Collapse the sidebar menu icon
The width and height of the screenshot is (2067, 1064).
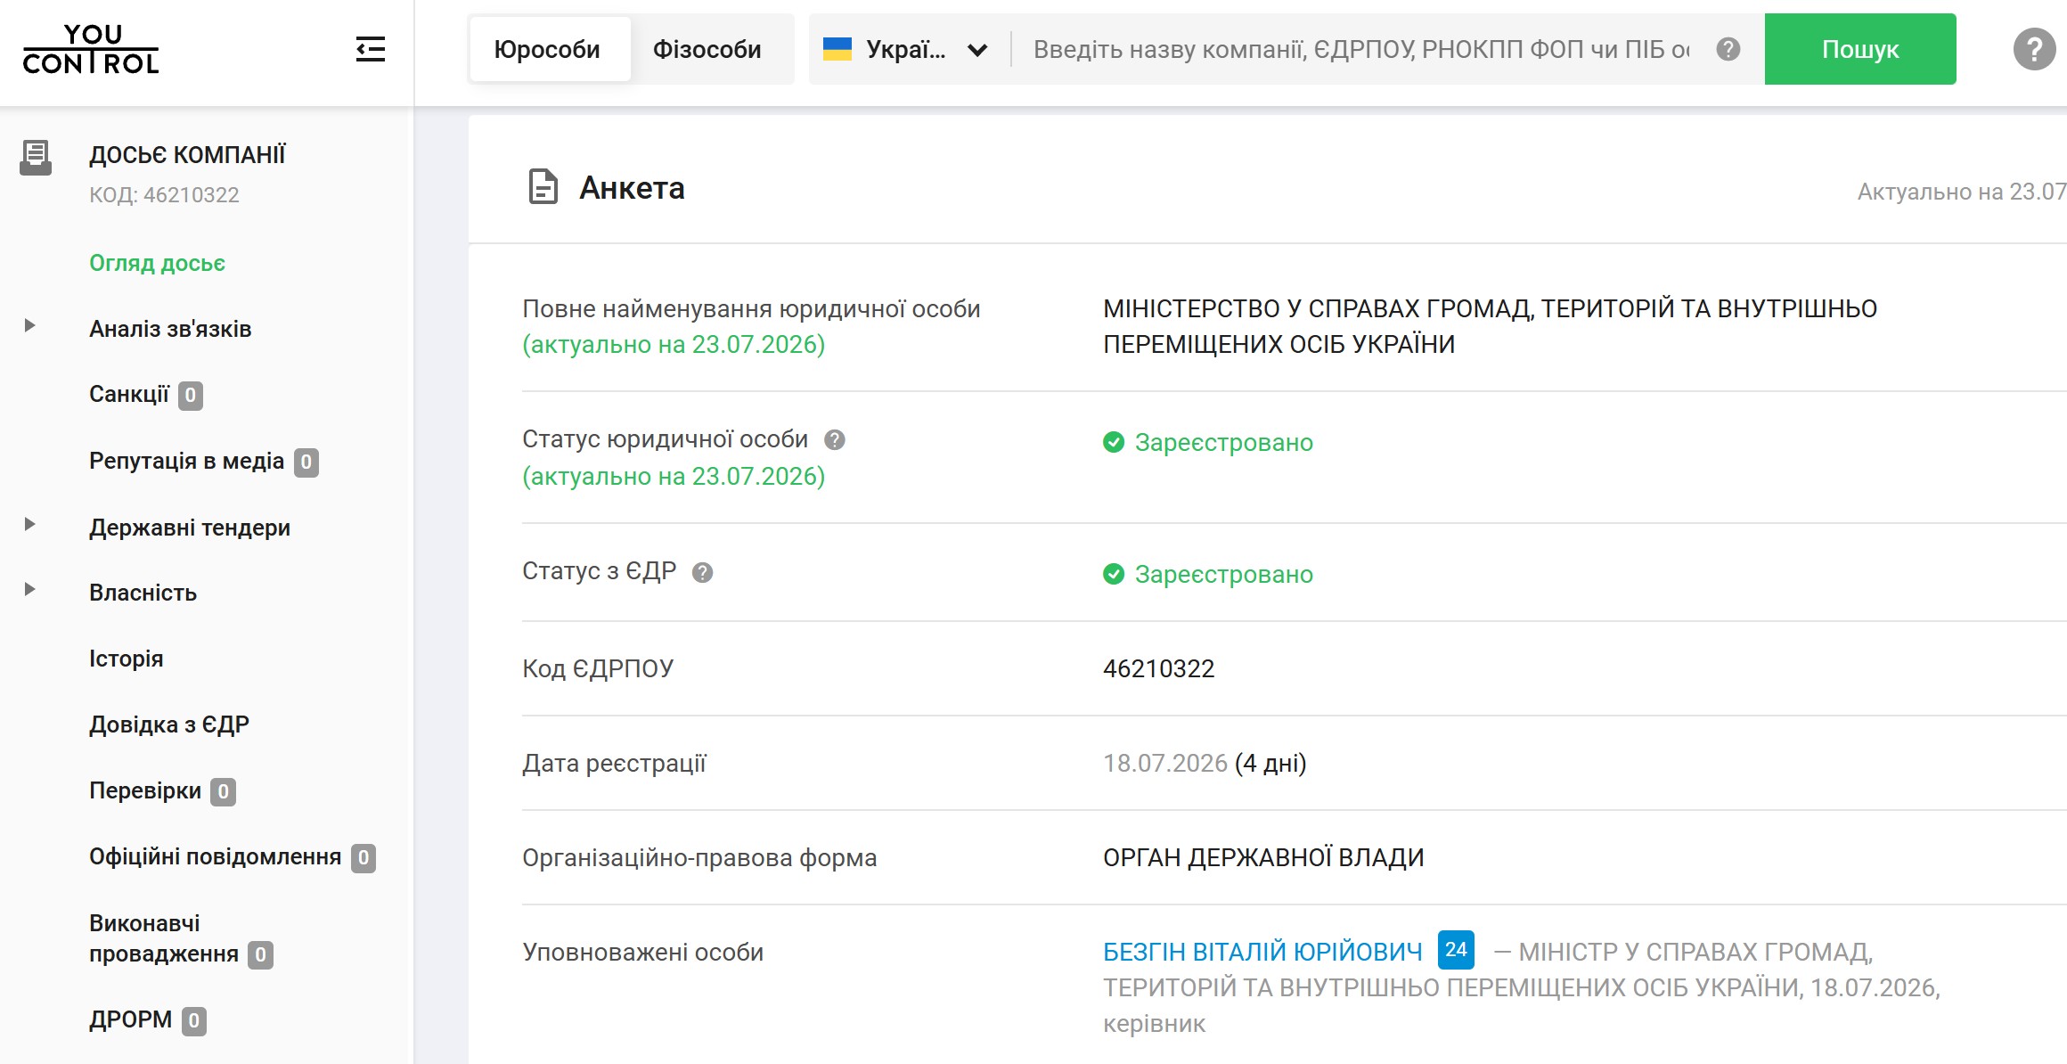(x=371, y=49)
